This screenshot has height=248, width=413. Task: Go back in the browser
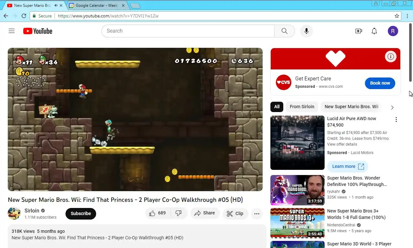(x=6, y=16)
